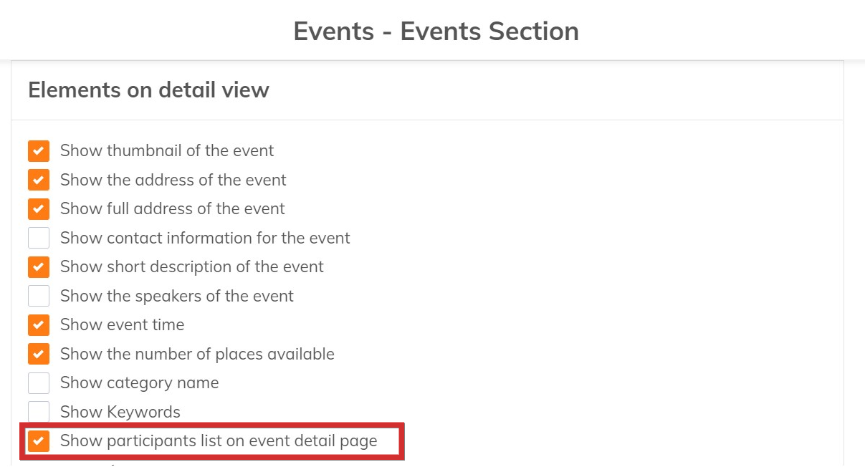This screenshot has width=865, height=467.
Task: Enable Show contact information for the event
Action: point(39,238)
